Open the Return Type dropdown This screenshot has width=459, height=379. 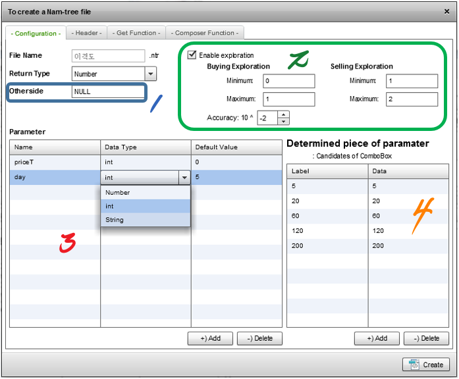pyautogui.click(x=150, y=74)
